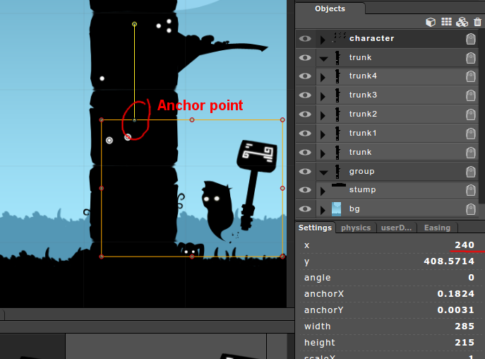Toggle visibility of the group object
The image size is (485, 359).
pyautogui.click(x=305, y=171)
